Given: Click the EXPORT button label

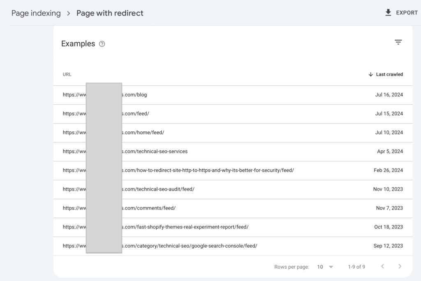Looking at the screenshot, I should pyautogui.click(x=407, y=13).
